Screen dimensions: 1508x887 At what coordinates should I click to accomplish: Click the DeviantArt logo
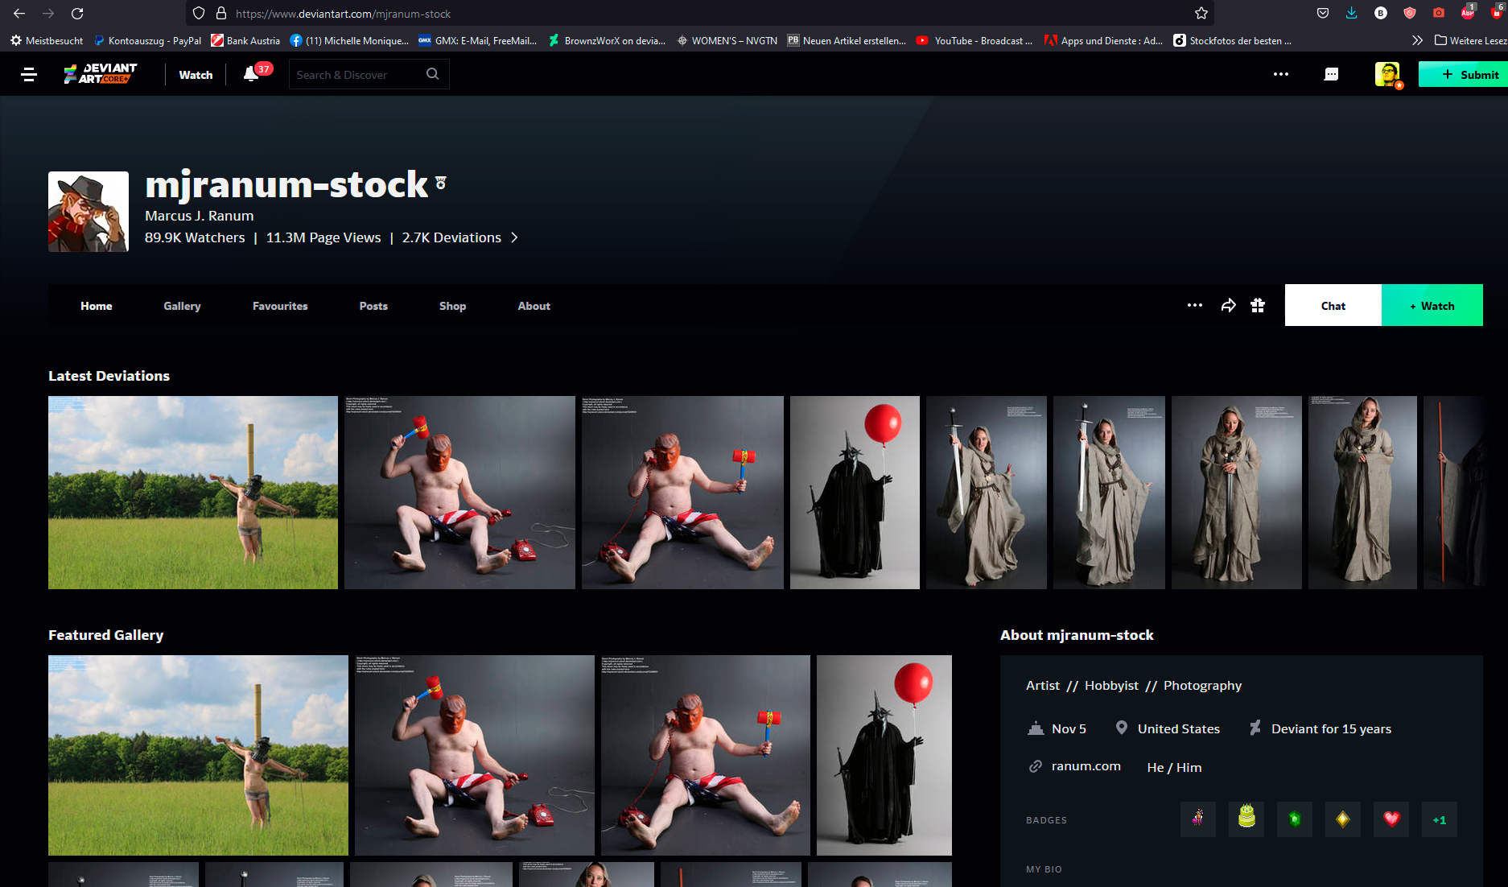click(x=101, y=74)
